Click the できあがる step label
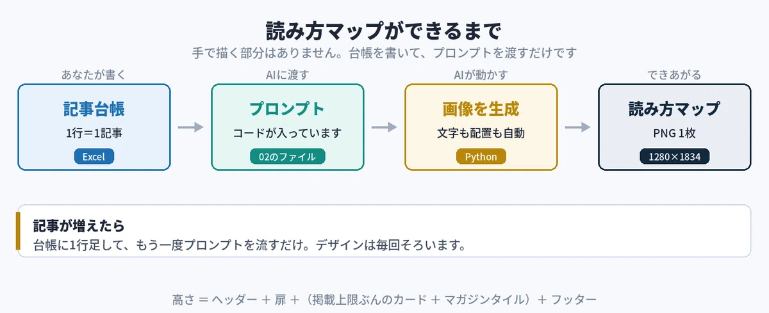 [x=675, y=75]
